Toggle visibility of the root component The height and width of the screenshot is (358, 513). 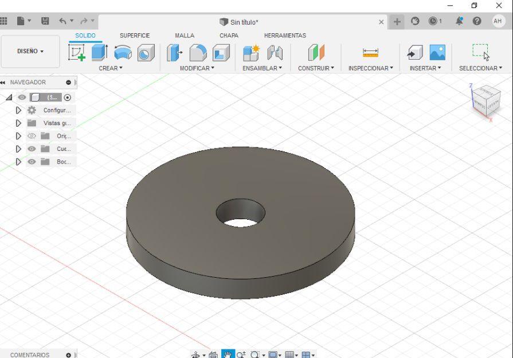tap(22, 98)
